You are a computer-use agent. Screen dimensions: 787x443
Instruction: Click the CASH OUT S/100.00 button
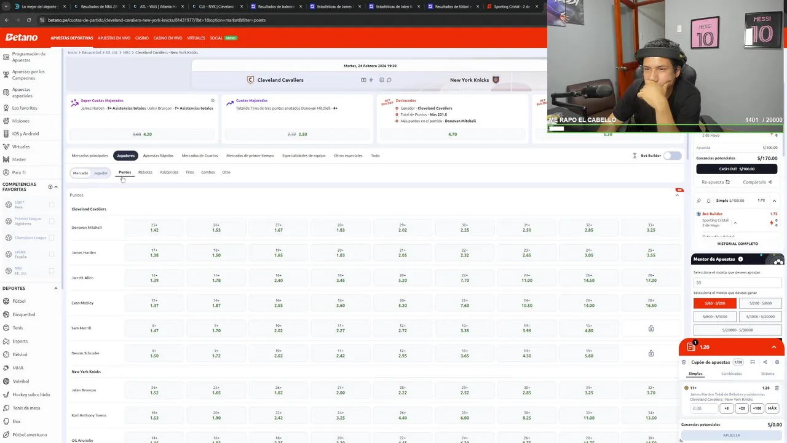pos(737,169)
